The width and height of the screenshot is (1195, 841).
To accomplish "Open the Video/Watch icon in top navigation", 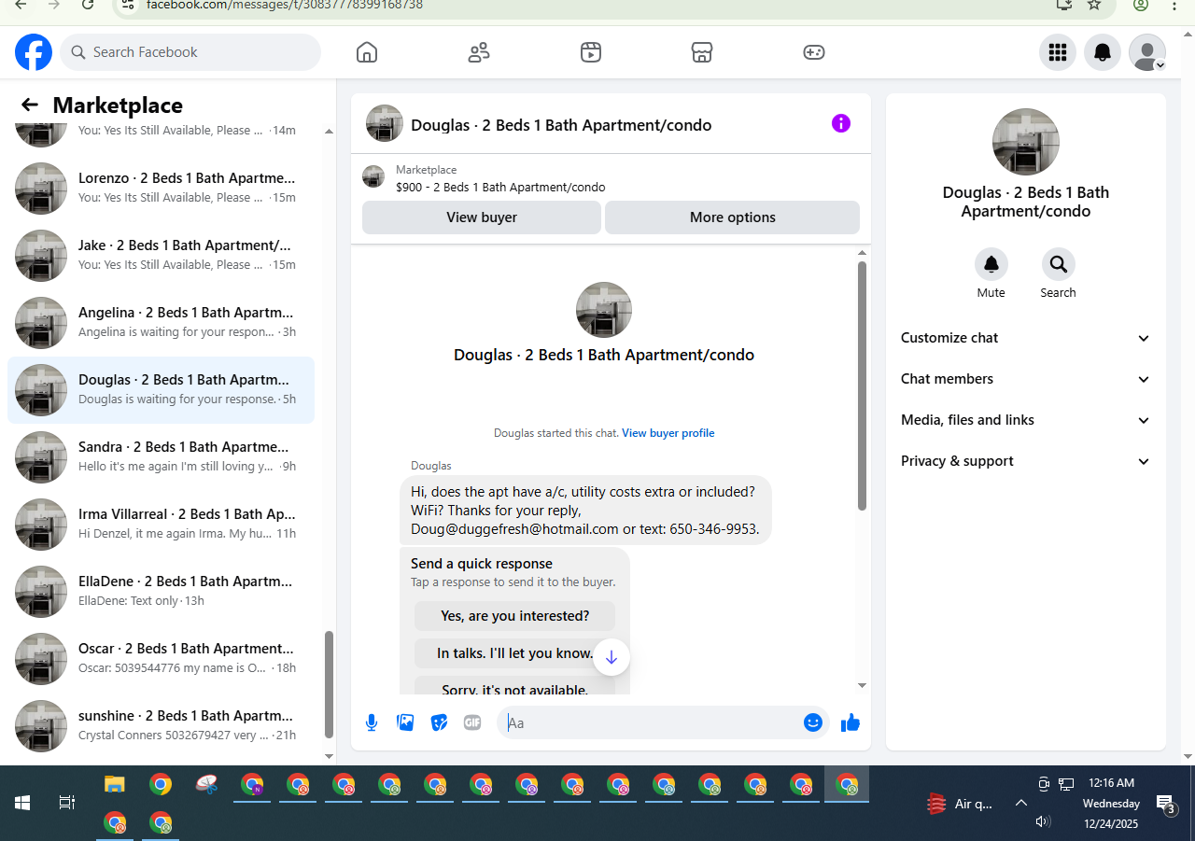I will coord(590,52).
